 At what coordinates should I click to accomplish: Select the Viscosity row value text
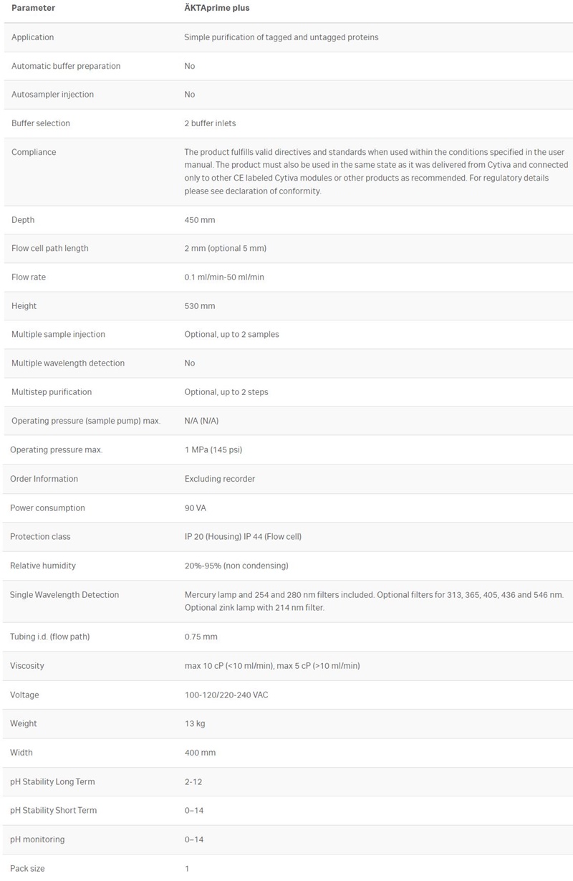point(271,666)
